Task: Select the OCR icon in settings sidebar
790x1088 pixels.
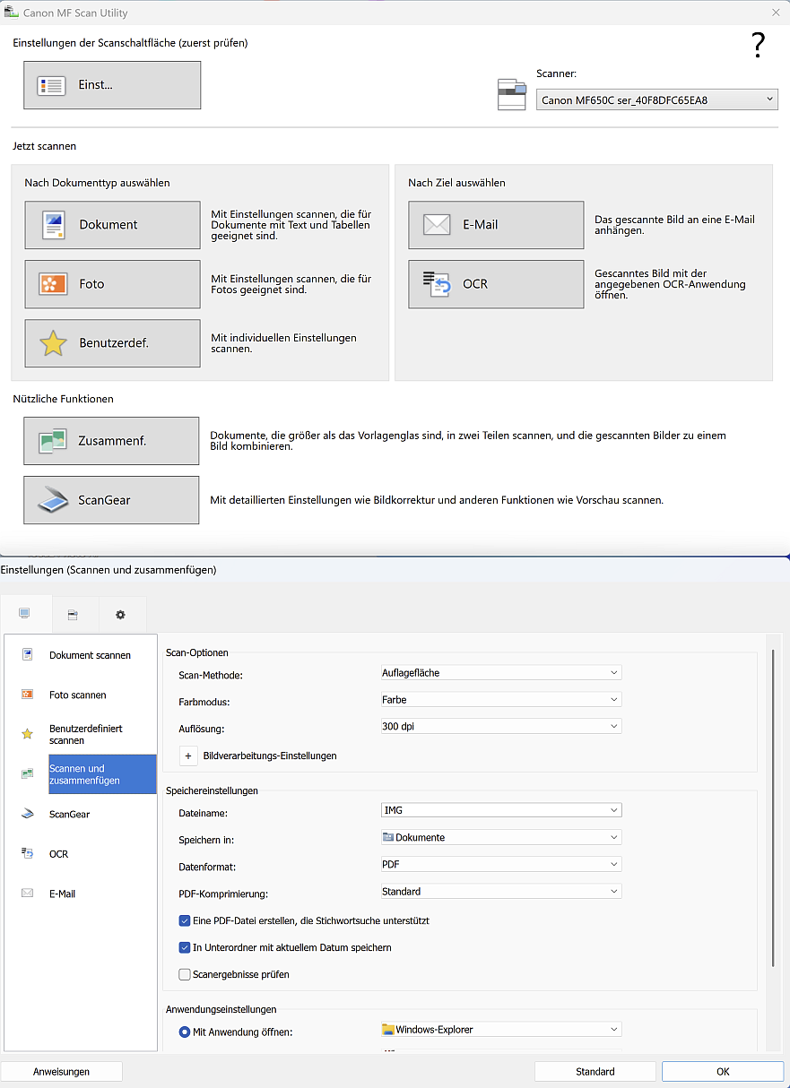Action: click(28, 853)
